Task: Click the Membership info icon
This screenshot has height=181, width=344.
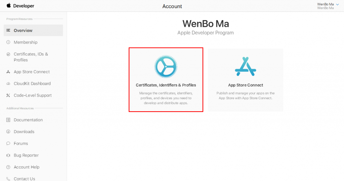Action: click(8, 42)
